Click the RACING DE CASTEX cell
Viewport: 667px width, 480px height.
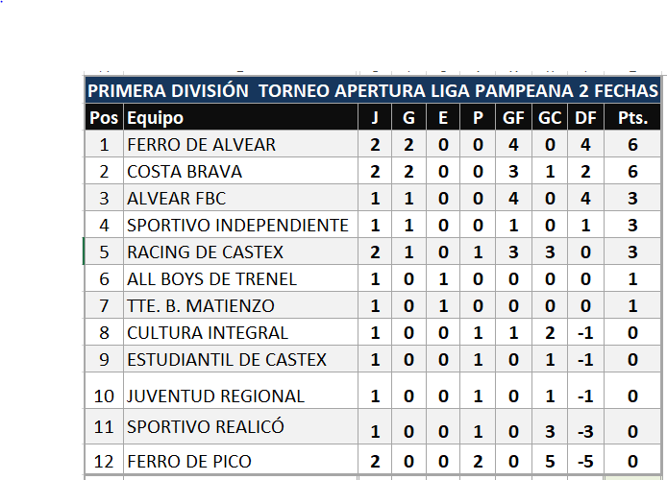(x=204, y=252)
